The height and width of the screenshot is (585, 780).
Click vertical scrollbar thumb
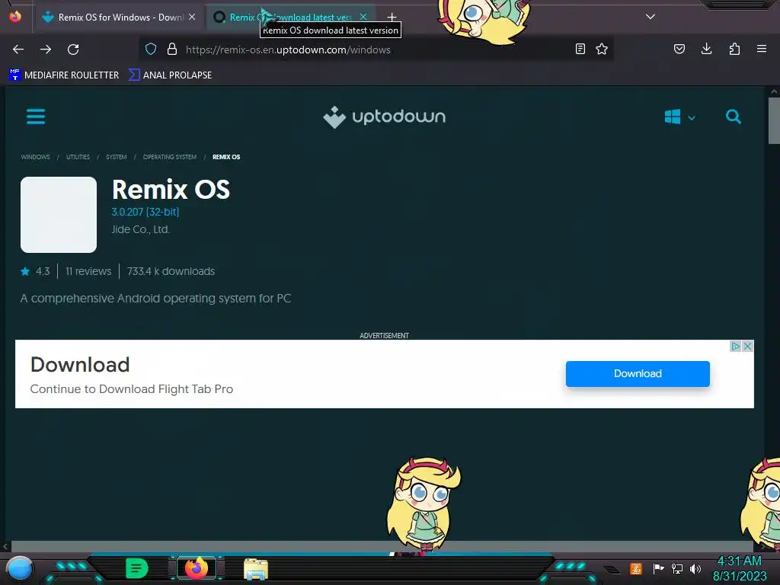click(x=774, y=120)
